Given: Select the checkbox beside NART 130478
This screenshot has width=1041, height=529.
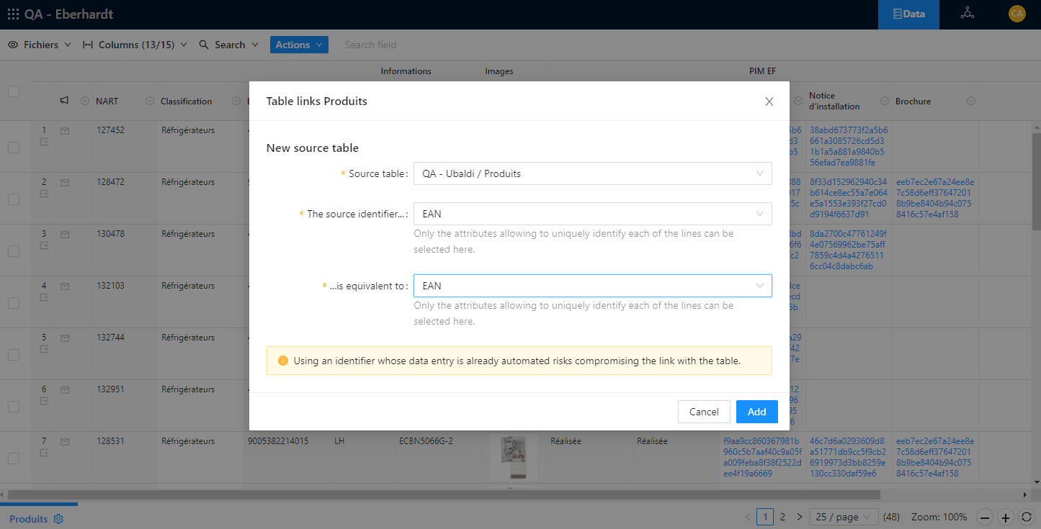Looking at the screenshot, I should [13, 250].
